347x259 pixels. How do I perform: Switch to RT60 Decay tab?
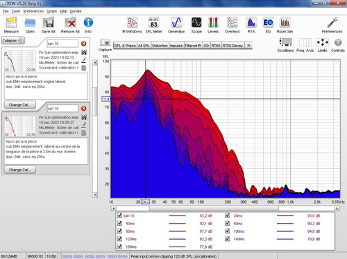232,46
